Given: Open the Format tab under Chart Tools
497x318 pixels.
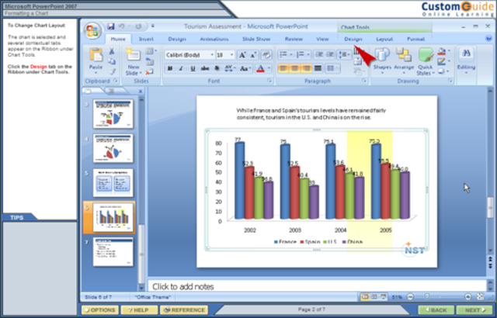Looking at the screenshot, I should [x=416, y=39].
